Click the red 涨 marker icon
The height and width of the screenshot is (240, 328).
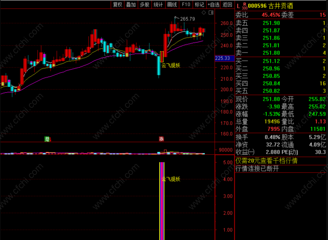tap(161, 139)
